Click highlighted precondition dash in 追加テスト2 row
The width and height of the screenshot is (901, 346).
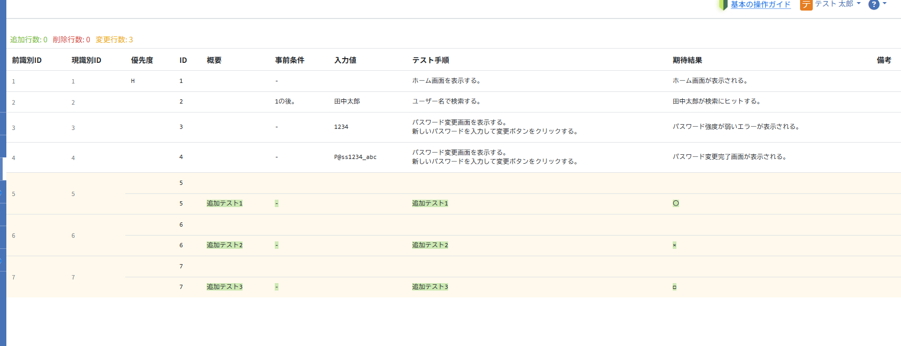point(276,245)
